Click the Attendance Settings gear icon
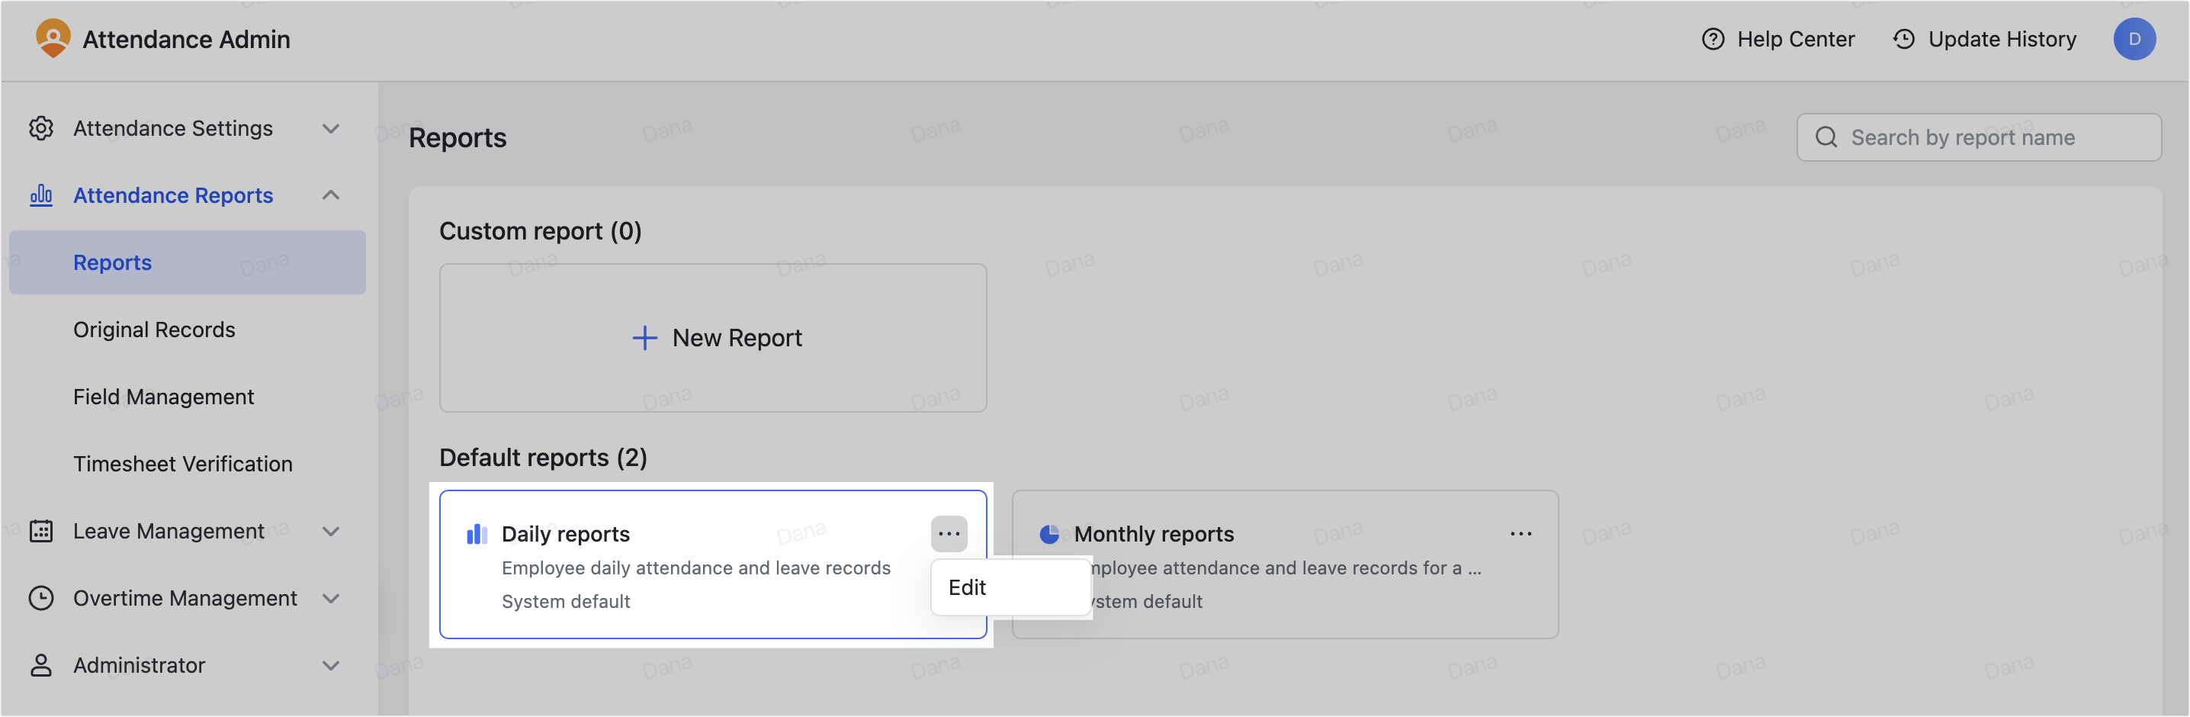The image size is (2190, 717). point(41,127)
